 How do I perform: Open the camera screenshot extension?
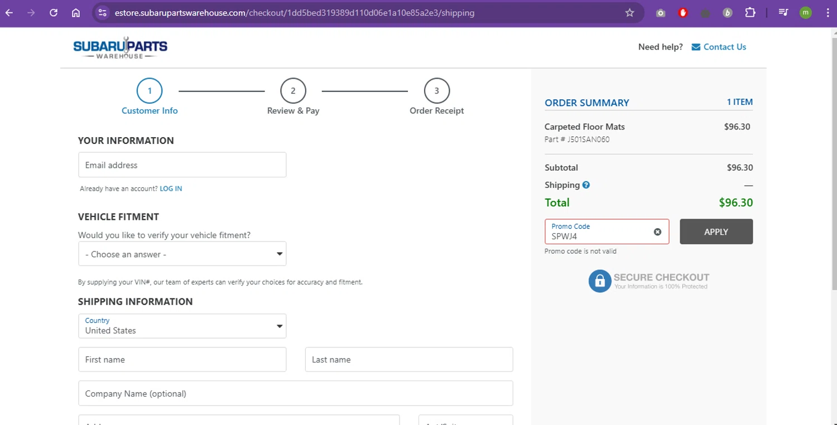(x=661, y=13)
